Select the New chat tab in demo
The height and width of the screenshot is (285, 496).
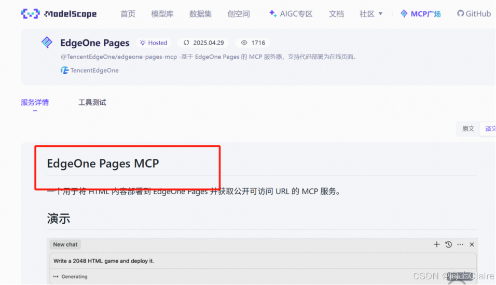pyautogui.click(x=65, y=245)
